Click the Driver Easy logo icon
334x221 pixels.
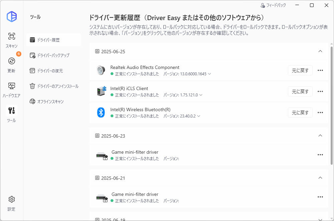(11, 16)
